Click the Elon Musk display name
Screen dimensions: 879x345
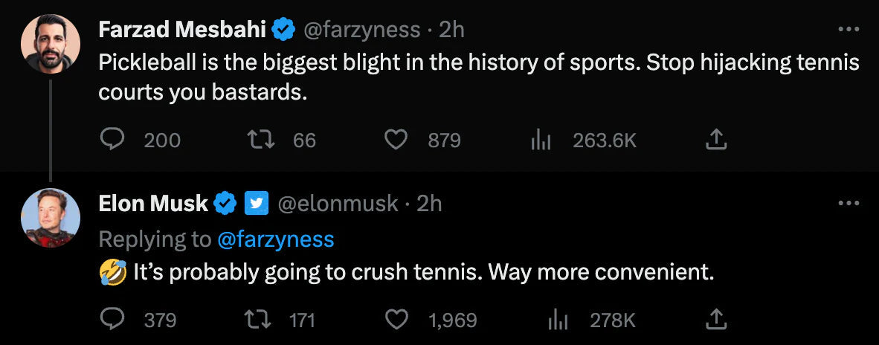(153, 204)
